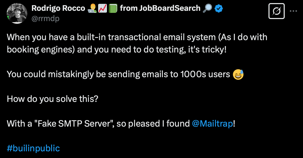Click the magnifying glass emoji after JobBoardSearch
Image resolution: width=303 pixels, height=158 pixels.
[207, 8]
